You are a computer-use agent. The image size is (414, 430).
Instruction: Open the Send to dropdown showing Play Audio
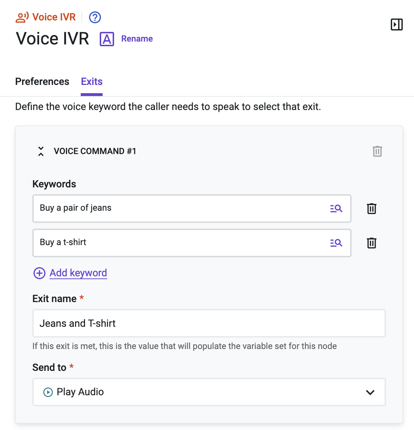point(209,392)
